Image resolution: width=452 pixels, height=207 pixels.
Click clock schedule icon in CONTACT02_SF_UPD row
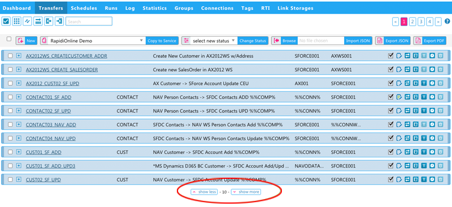click(x=432, y=111)
